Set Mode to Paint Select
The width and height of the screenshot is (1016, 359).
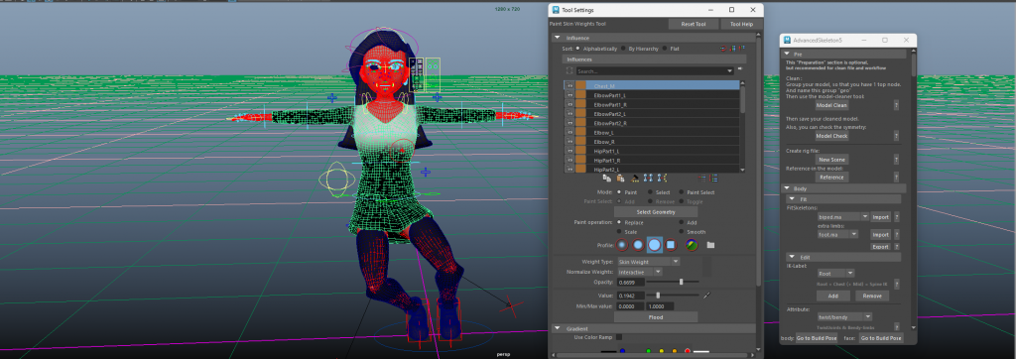tap(681, 192)
